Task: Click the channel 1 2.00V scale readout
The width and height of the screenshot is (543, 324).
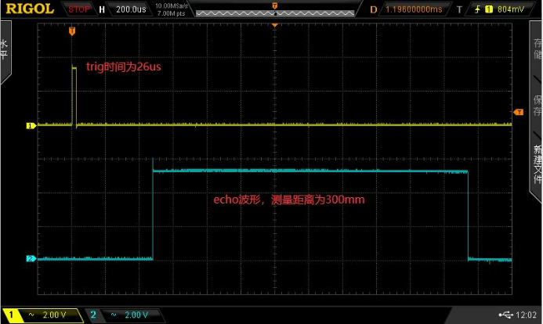Action: (x=54, y=315)
